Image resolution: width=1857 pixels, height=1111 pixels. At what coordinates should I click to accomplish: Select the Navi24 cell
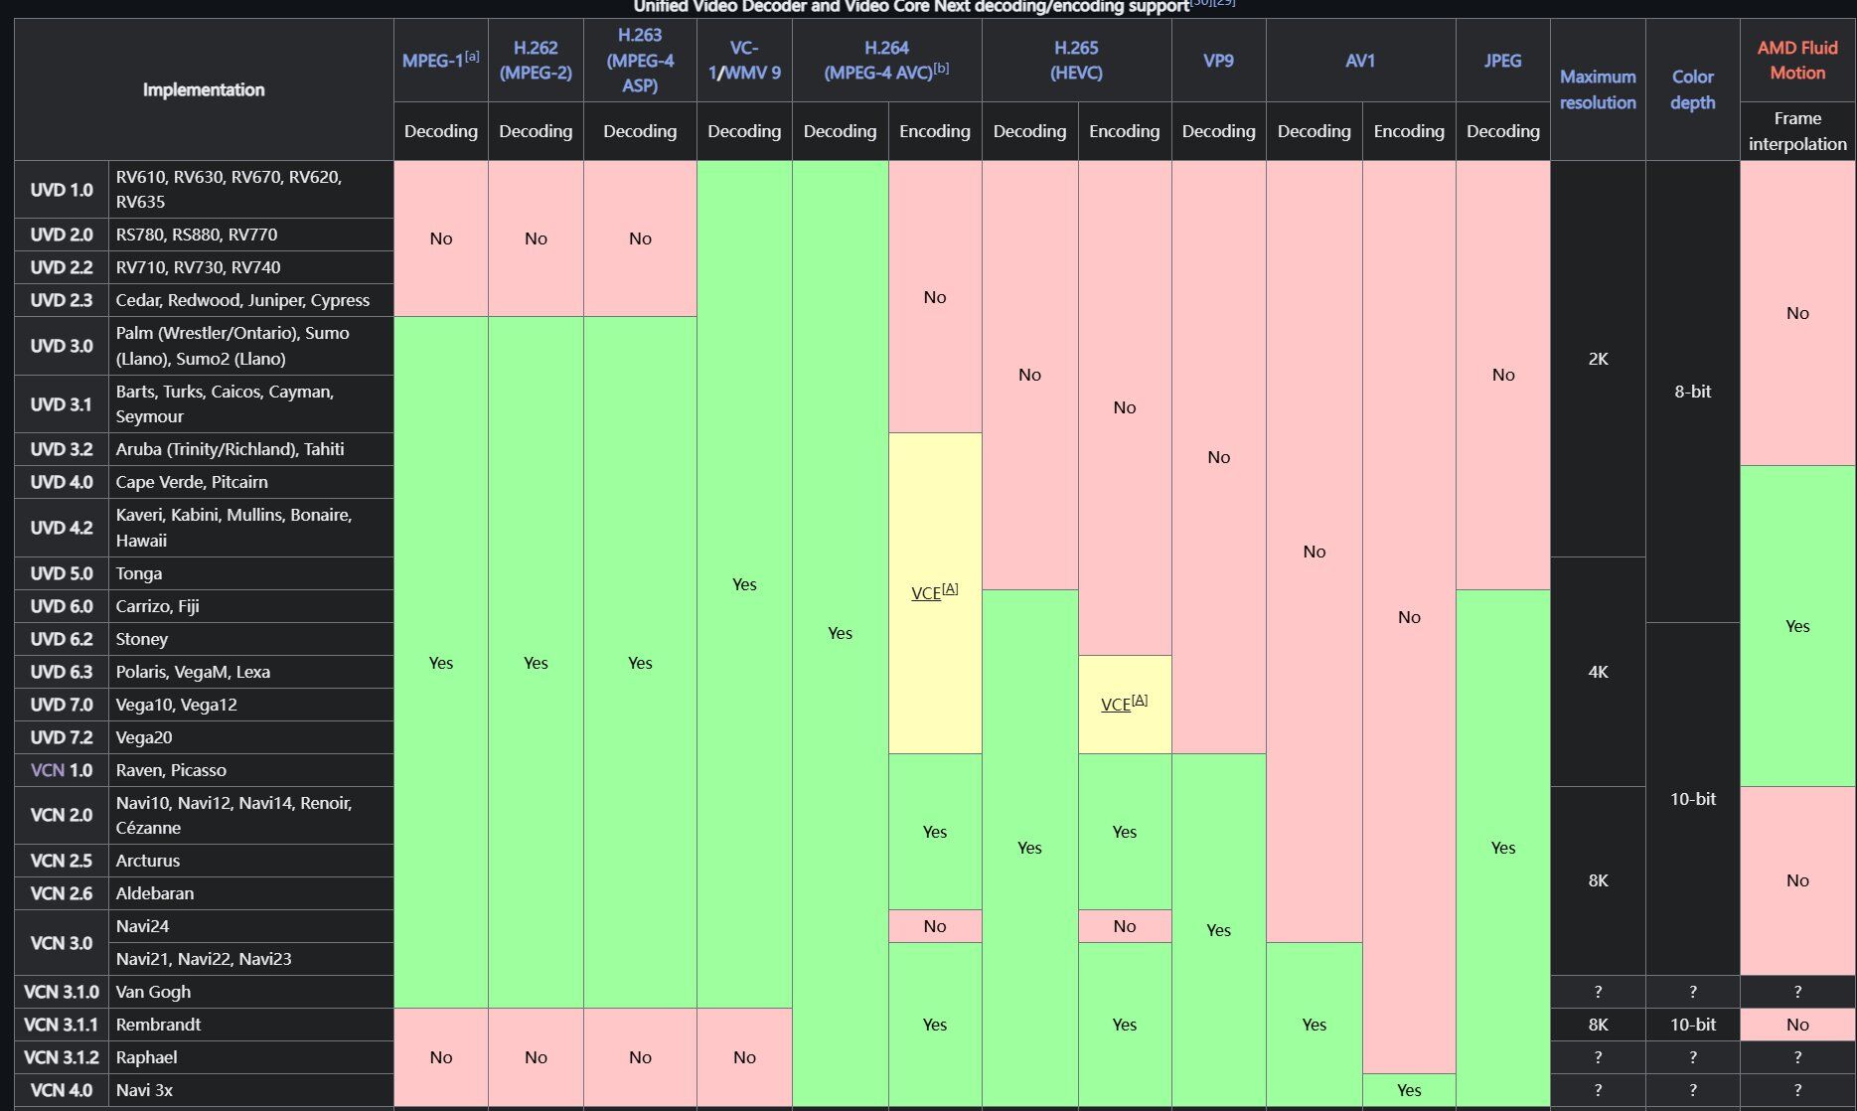pos(251,926)
